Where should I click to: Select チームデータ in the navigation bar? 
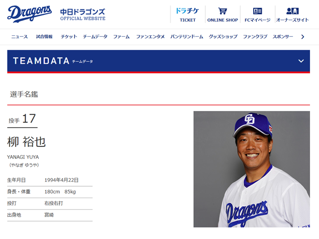pos(95,36)
